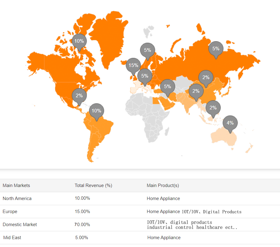Viewport: 280px width, 247px height.
Task: Select the 2% marker over western China
Action: coord(196,91)
